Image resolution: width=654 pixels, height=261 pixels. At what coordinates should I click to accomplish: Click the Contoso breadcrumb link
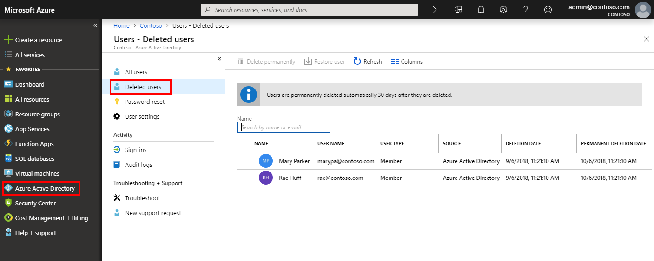click(151, 25)
